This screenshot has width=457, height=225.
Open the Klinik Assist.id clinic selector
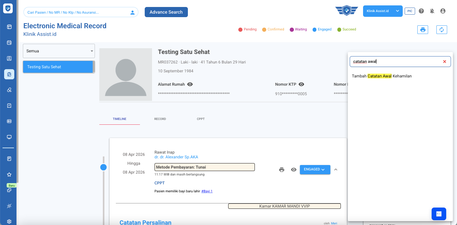pos(382,11)
